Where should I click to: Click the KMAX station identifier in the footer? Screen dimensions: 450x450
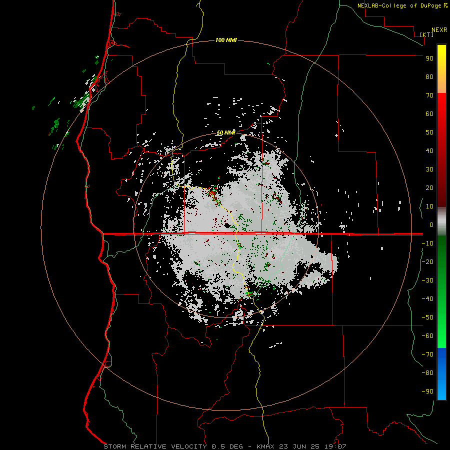tap(265, 446)
